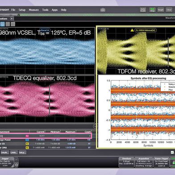The height and width of the screenshot is (175, 175).
Task: Open the Apps menu
Action: (x=54, y=10)
